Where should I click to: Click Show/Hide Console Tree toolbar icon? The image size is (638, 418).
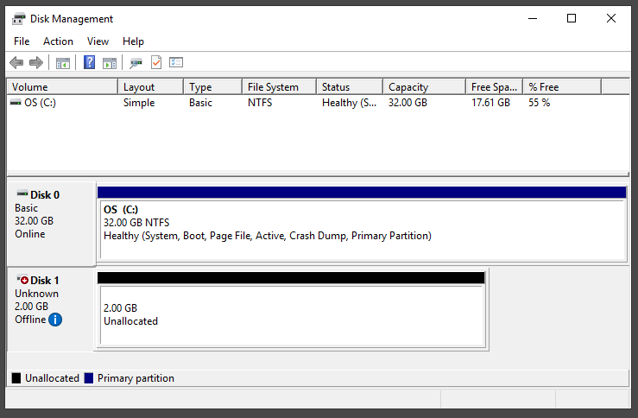[62, 62]
